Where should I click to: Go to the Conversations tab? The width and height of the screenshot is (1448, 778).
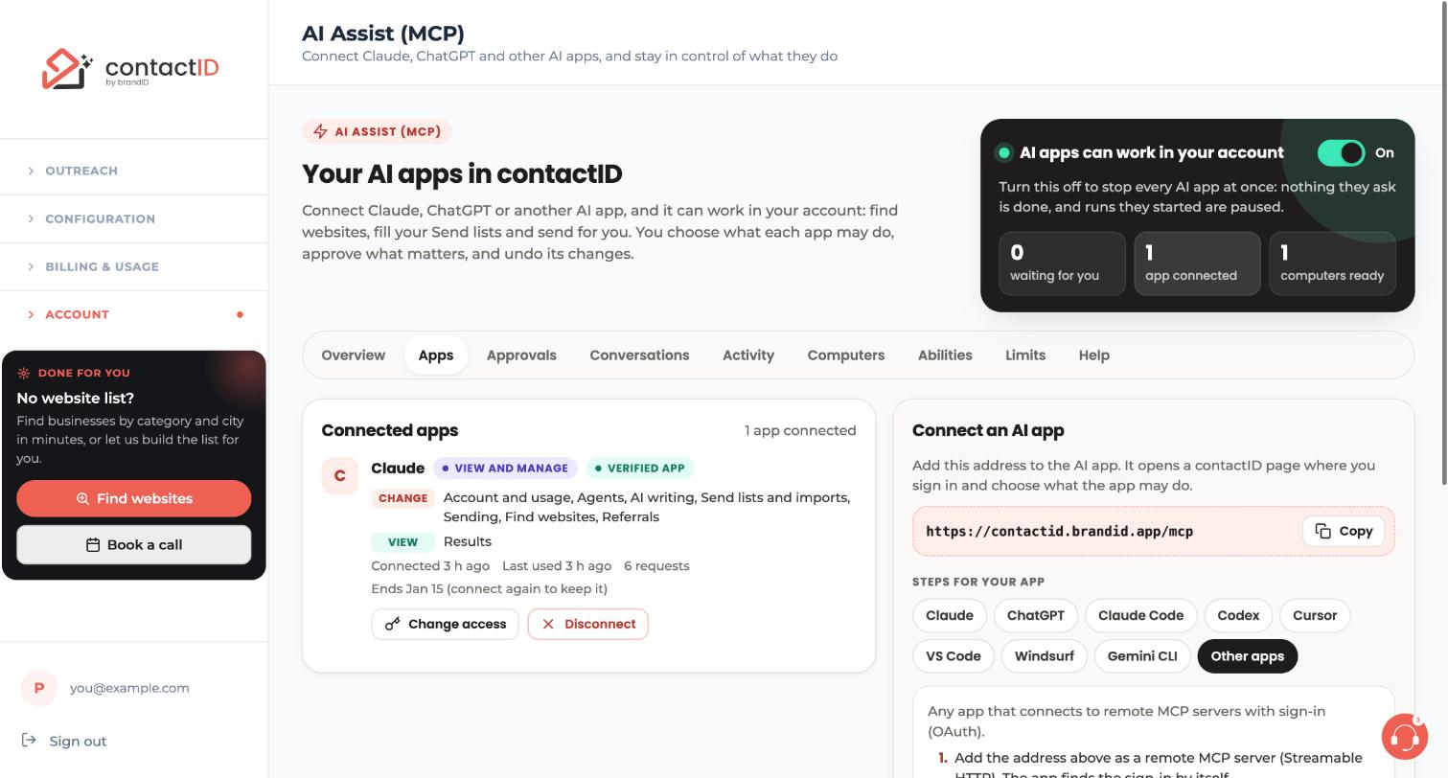click(639, 355)
